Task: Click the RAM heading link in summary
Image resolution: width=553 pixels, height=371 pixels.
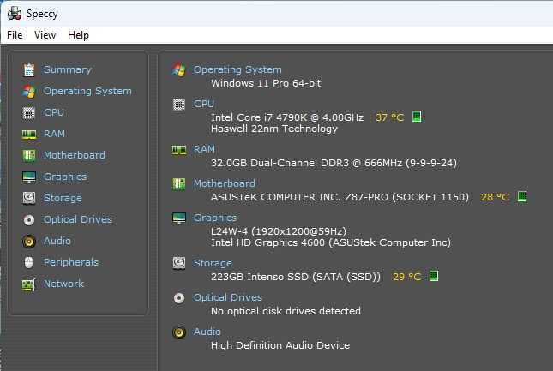Action: tap(204, 149)
